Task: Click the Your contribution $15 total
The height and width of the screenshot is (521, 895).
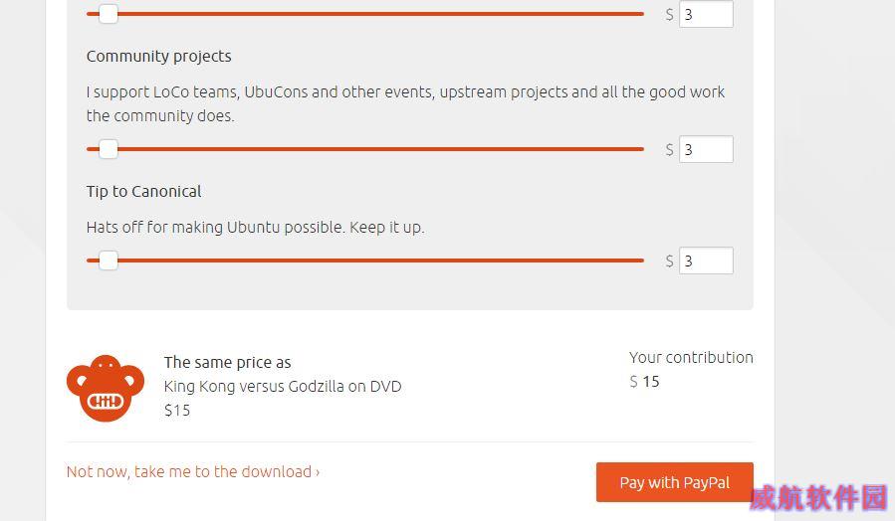Action: pos(645,382)
